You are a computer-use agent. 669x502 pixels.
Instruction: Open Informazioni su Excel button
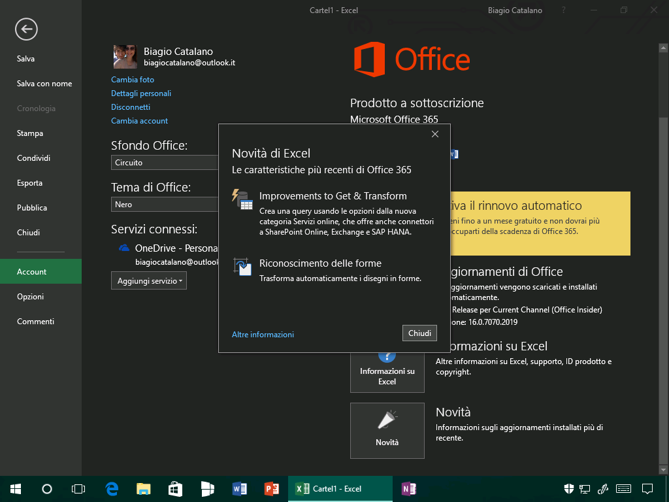(387, 371)
